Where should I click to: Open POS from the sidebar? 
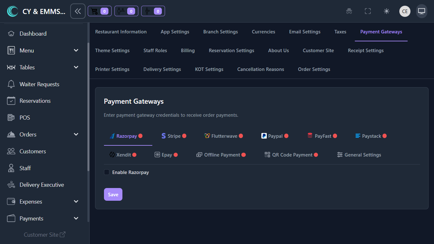pos(24,118)
